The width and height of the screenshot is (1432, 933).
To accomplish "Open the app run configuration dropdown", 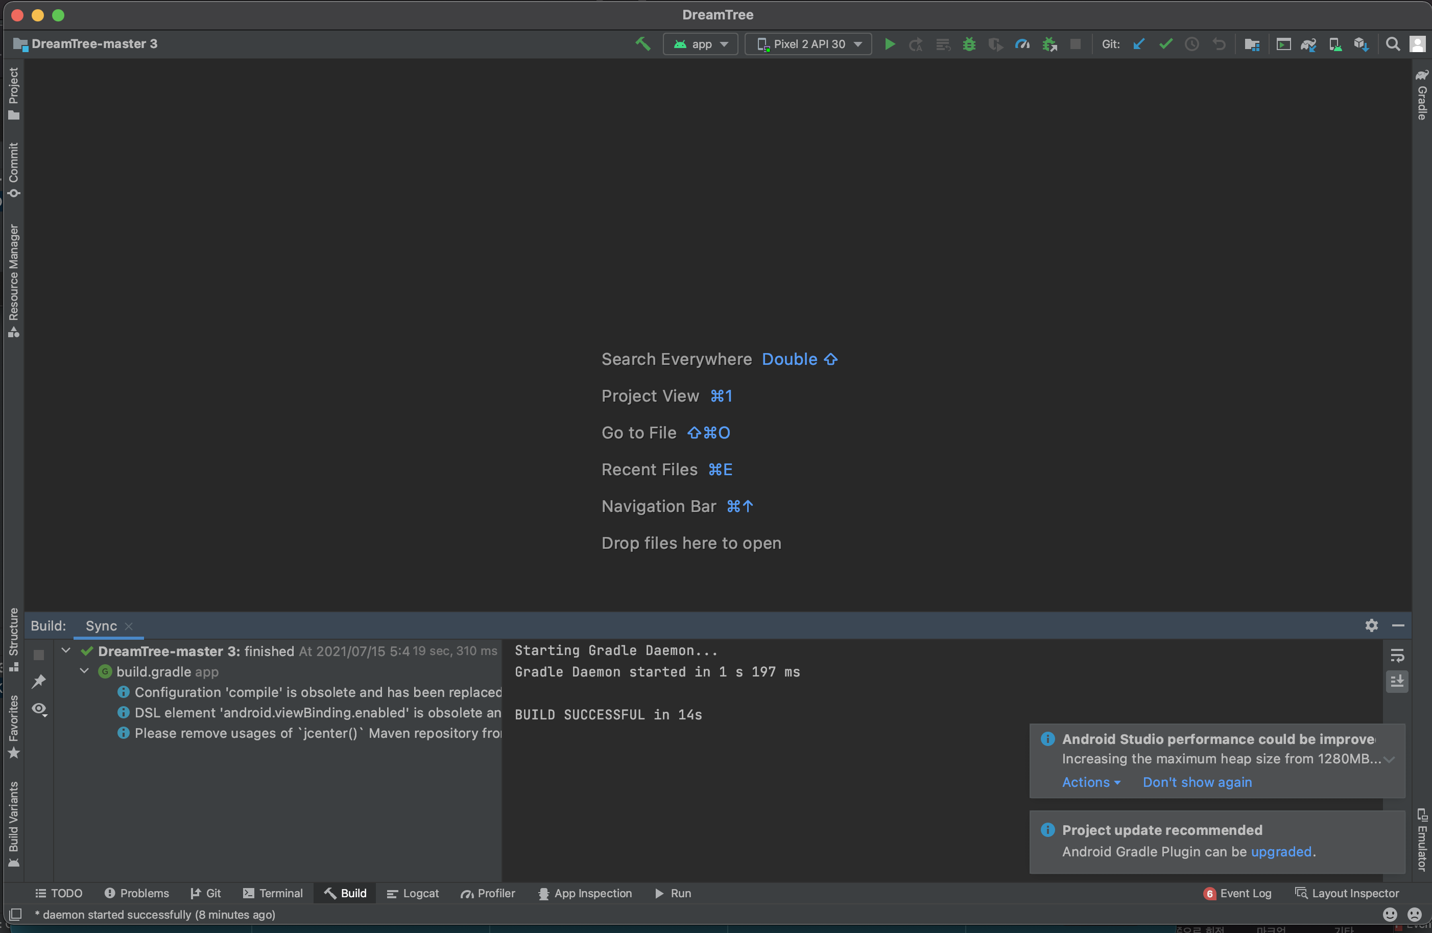I will point(700,44).
